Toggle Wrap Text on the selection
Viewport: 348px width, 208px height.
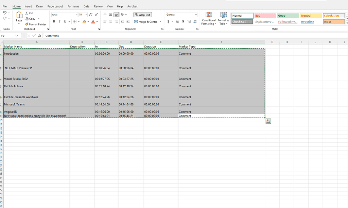[x=142, y=15]
